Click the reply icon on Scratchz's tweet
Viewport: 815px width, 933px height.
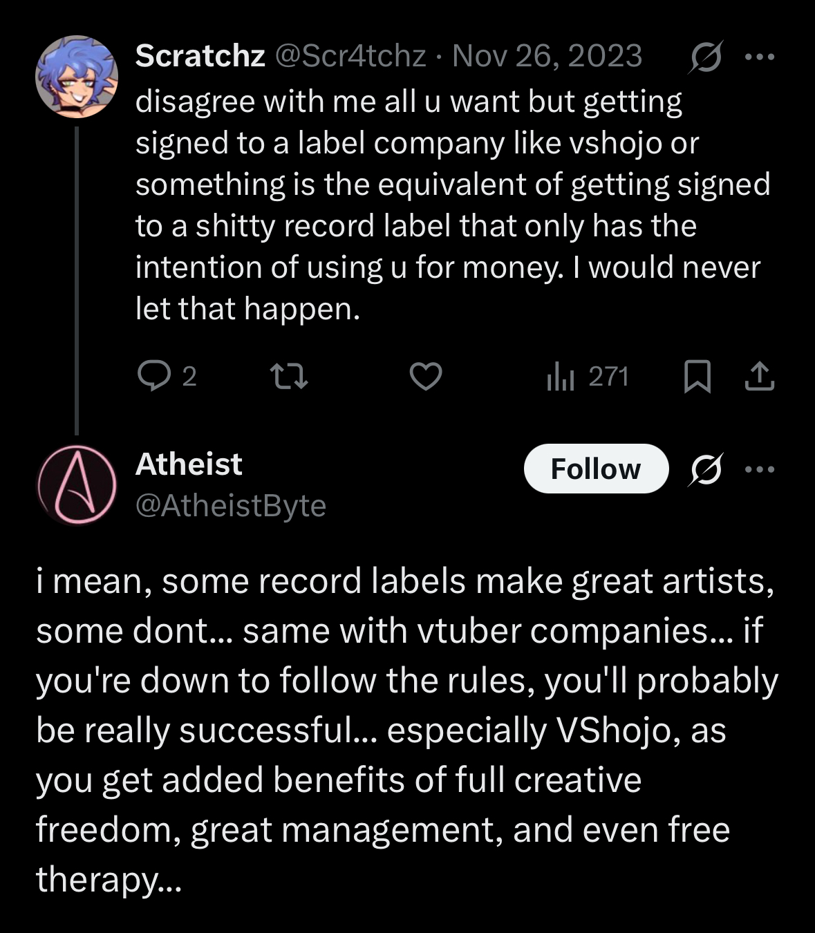155,377
